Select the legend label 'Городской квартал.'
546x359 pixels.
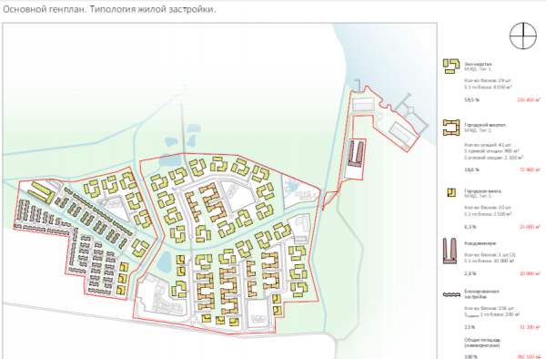point(485,125)
